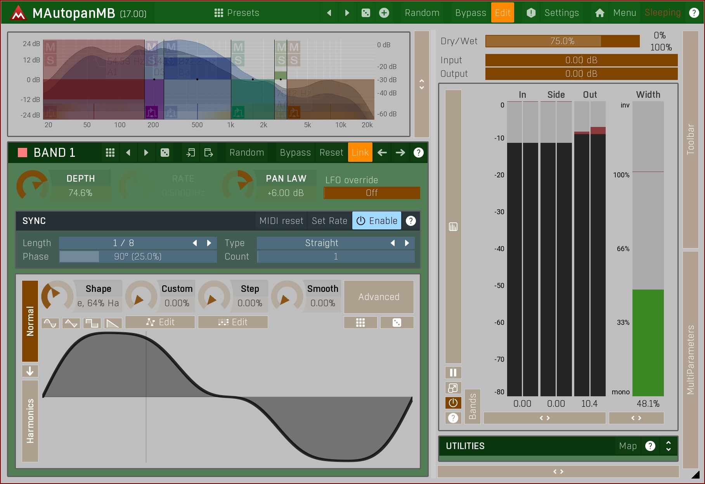Switch to the Harmonics tab
This screenshot has width=705, height=484.
point(30,421)
